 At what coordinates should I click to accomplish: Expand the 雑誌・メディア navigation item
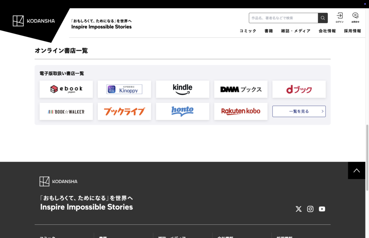295,31
